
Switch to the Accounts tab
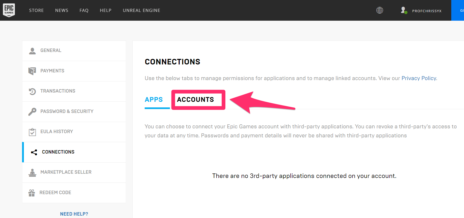click(x=195, y=99)
